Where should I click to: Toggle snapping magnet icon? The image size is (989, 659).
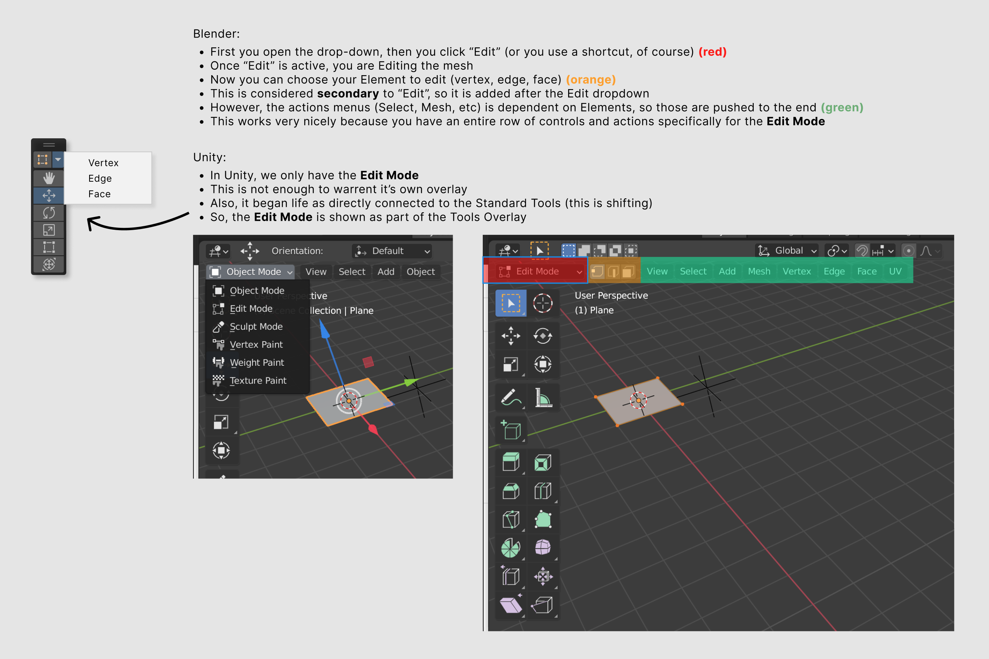pos(861,251)
